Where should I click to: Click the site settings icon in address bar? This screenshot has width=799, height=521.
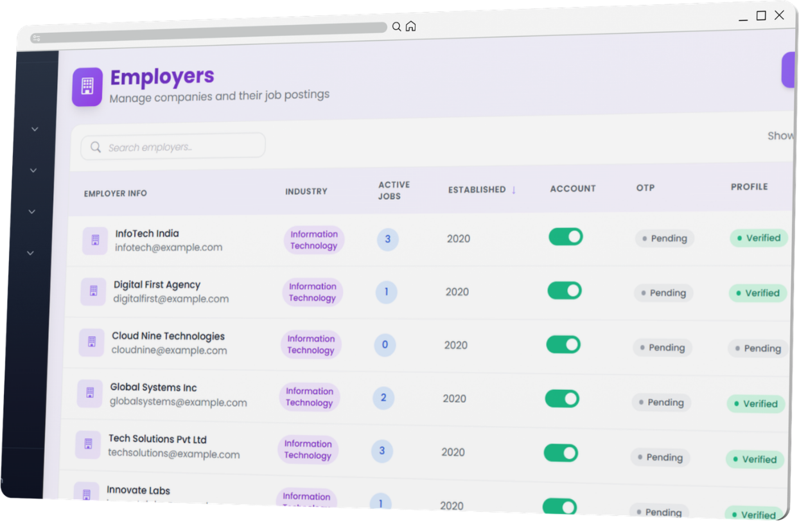click(x=37, y=39)
